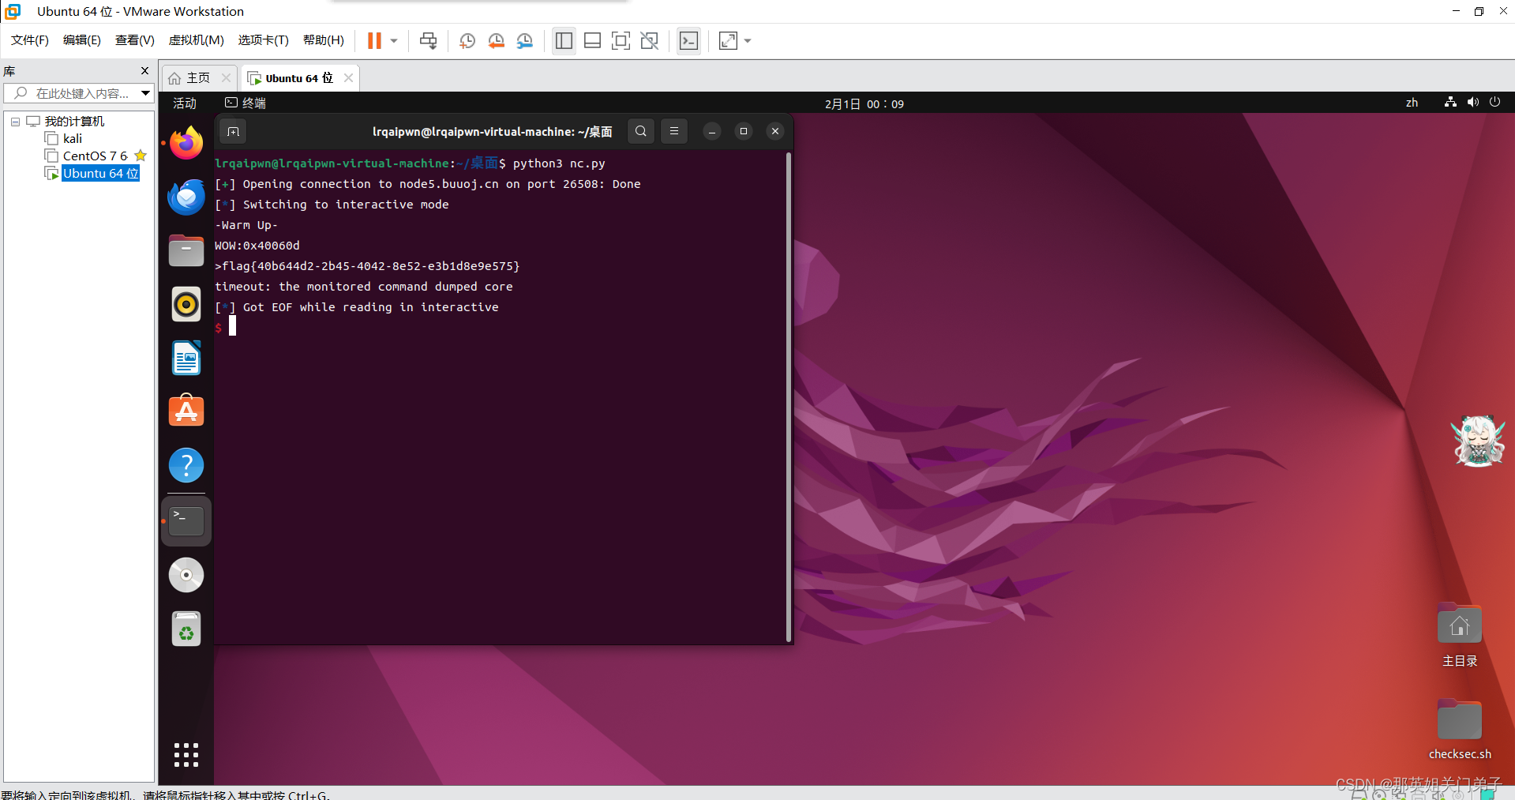1515x800 pixels.
Task: Search in the terminal window
Action: [x=641, y=131]
